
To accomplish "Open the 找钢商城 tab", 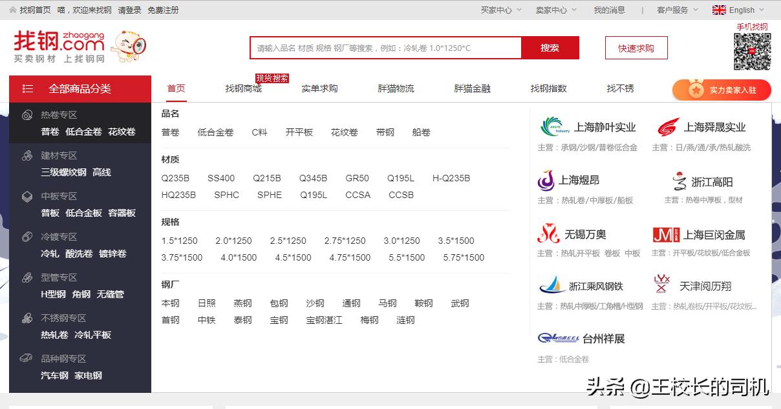I will 243,88.
